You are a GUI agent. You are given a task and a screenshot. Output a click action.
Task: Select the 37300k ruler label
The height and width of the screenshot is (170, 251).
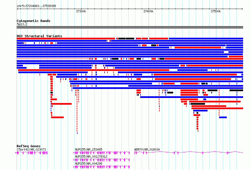coord(81,11)
